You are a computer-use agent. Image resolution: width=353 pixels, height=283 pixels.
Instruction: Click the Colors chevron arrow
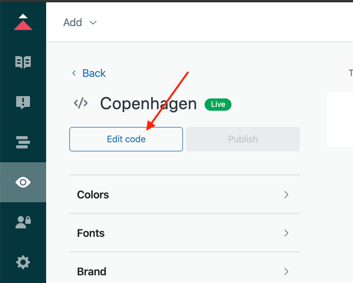point(286,195)
